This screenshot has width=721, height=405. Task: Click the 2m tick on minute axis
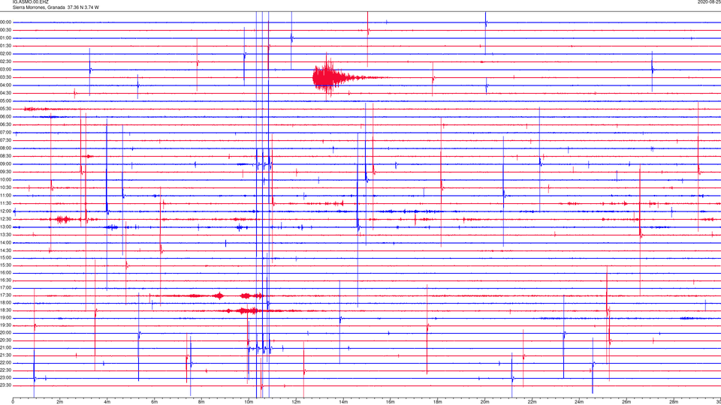coord(60,402)
